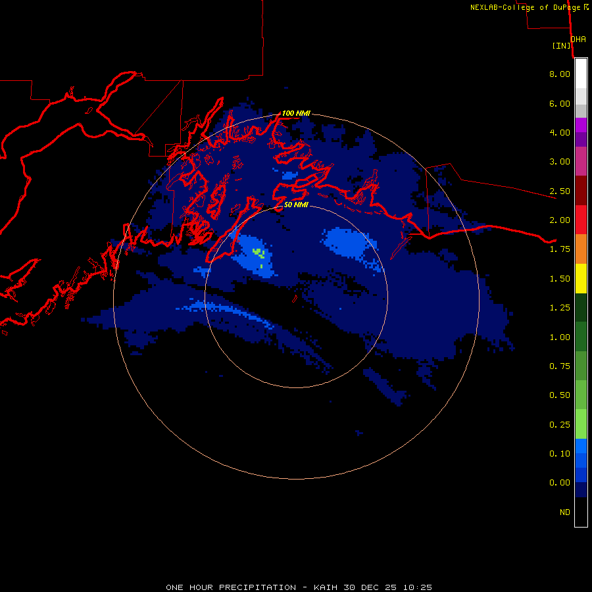This screenshot has width=592, height=592.
Task: Click the OHA product label
Action: 578,39
